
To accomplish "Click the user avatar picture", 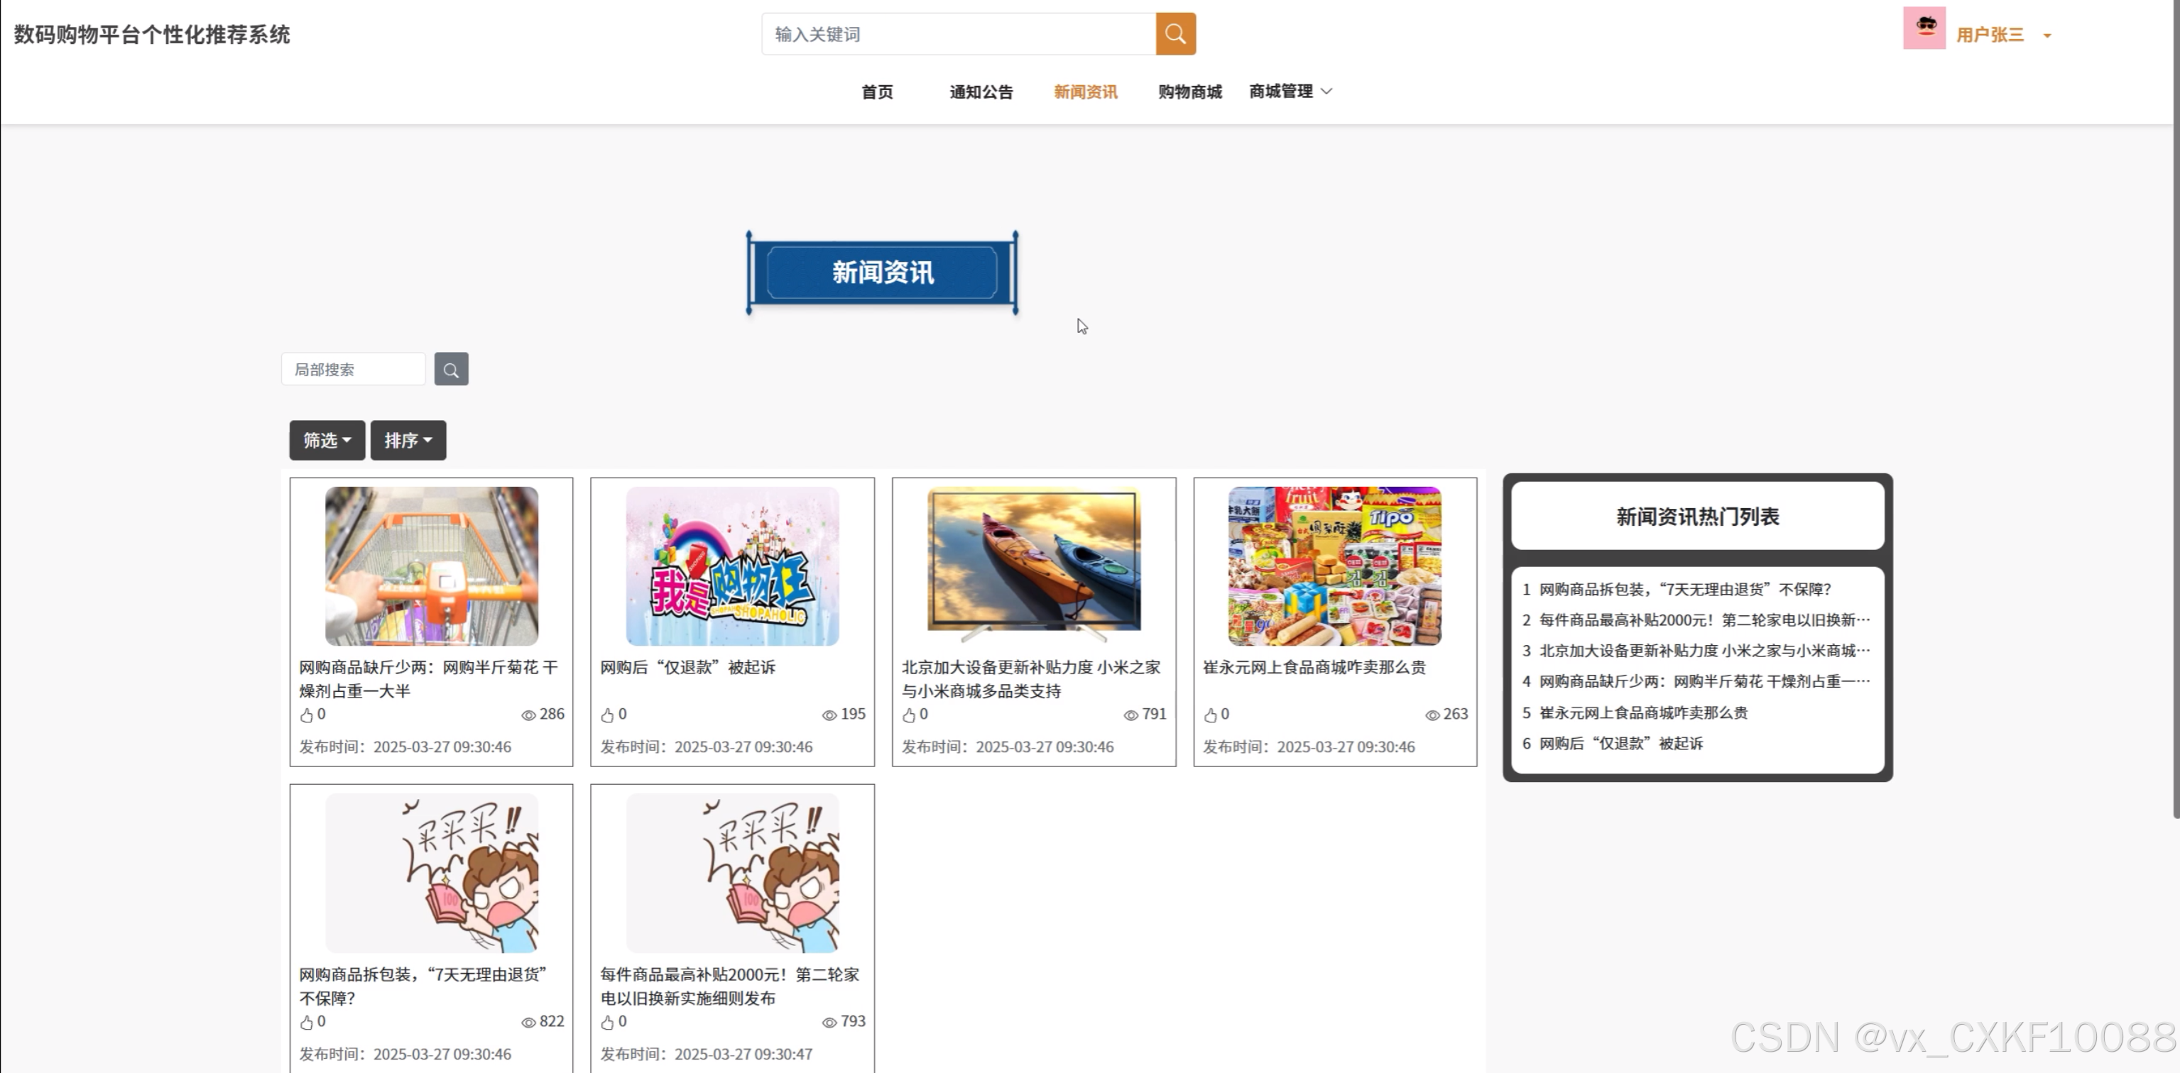I will tap(1924, 29).
